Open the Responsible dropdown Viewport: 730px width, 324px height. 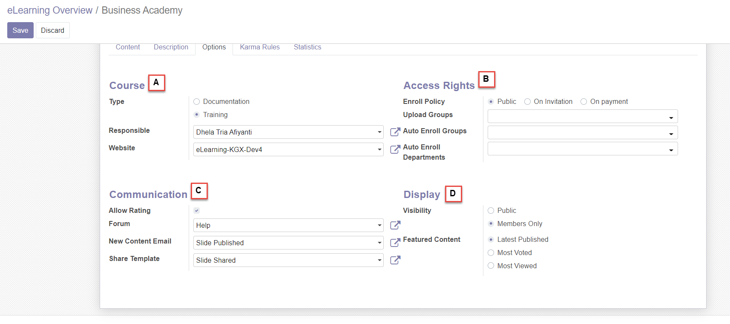coord(288,132)
